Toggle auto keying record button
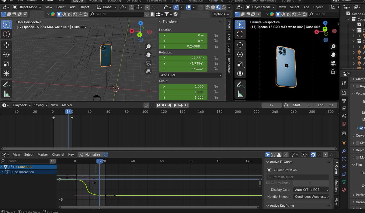 click(146, 105)
